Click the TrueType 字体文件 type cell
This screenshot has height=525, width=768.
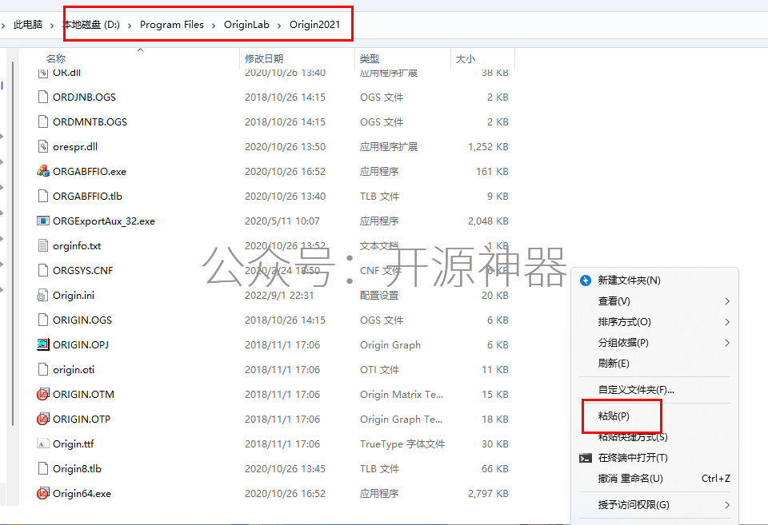click(402, 443)
